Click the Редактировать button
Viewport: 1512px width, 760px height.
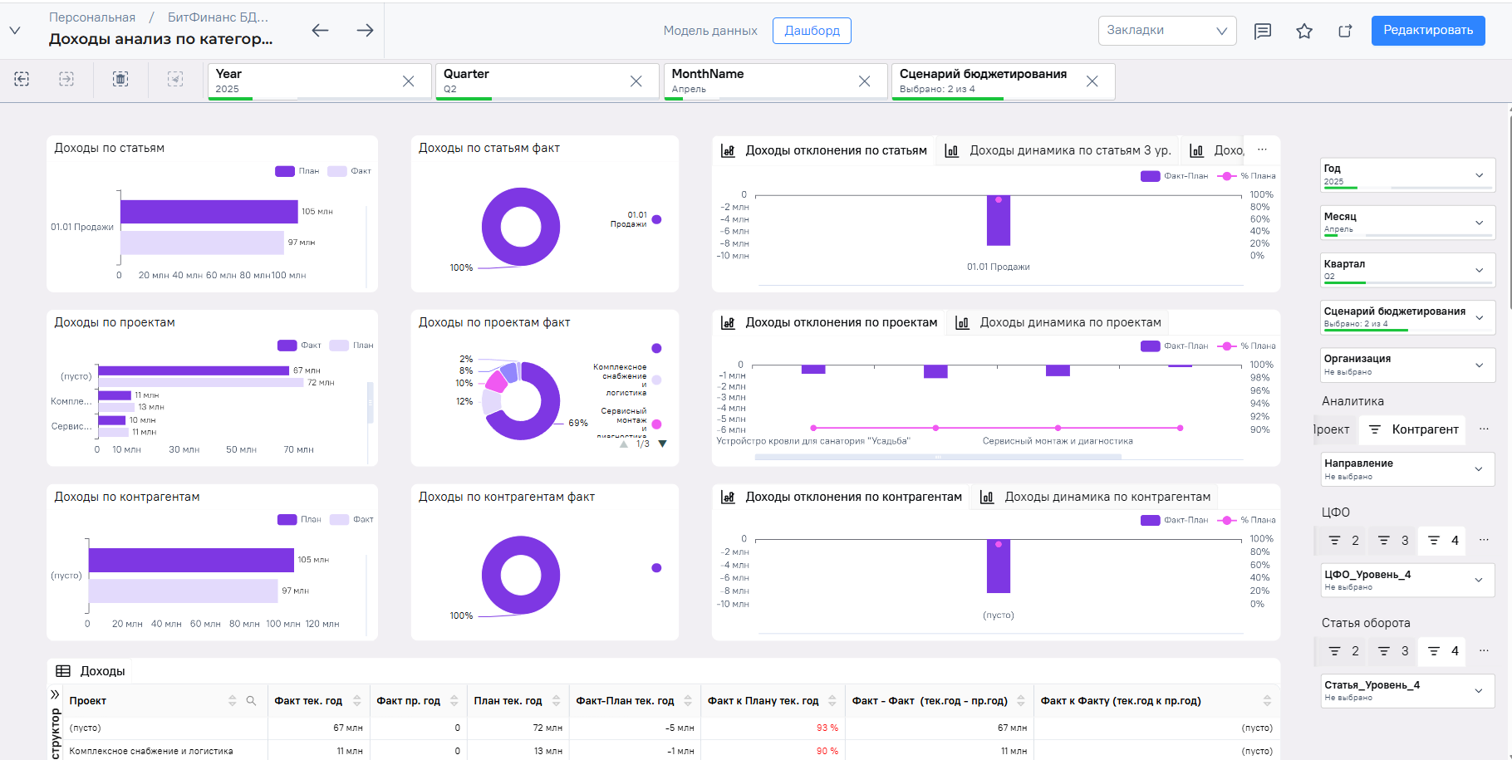[x=1428, y=31]
